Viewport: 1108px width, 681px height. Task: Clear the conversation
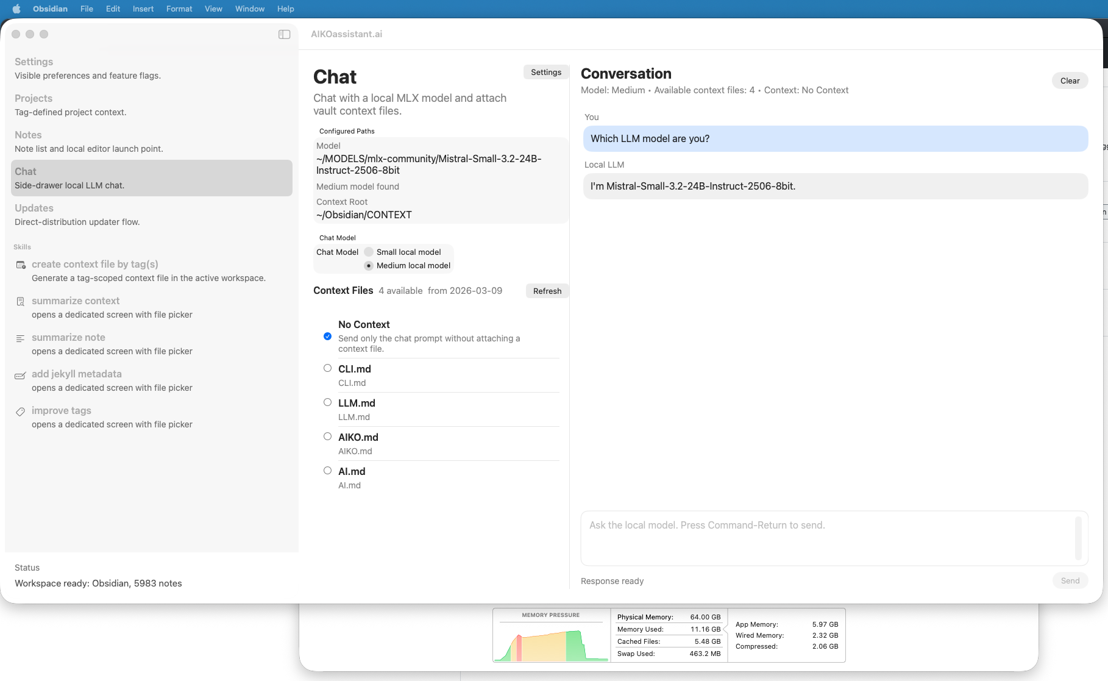click(x=1070, y=80)
